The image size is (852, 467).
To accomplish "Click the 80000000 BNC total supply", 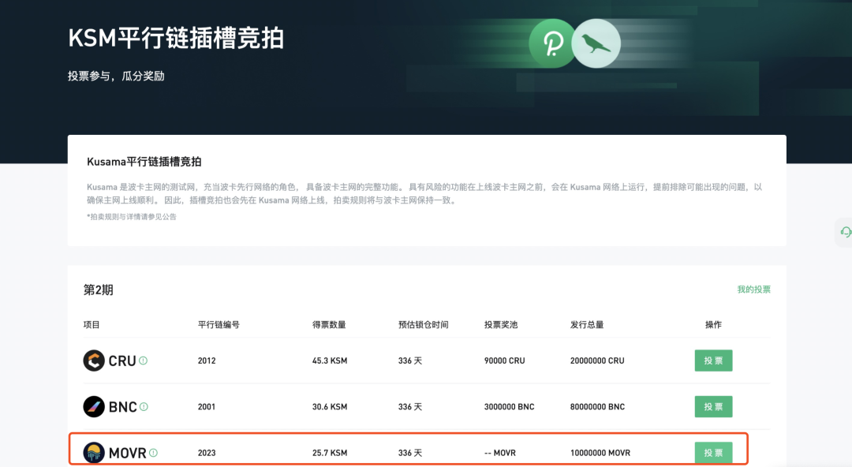I will point(597,407).
